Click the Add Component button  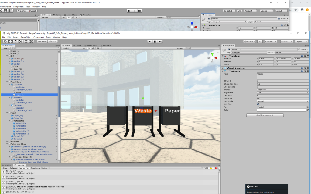(265, 115)
